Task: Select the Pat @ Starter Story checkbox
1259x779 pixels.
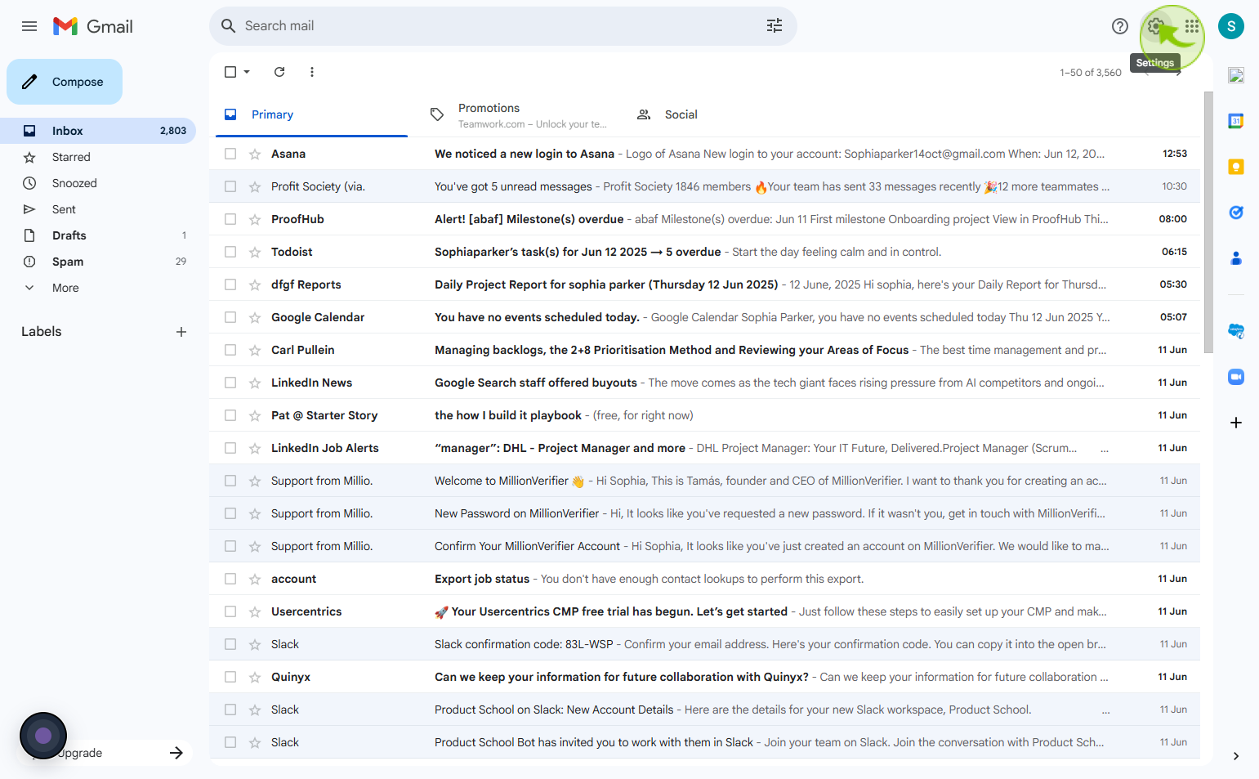Action: tap(230, 415)
